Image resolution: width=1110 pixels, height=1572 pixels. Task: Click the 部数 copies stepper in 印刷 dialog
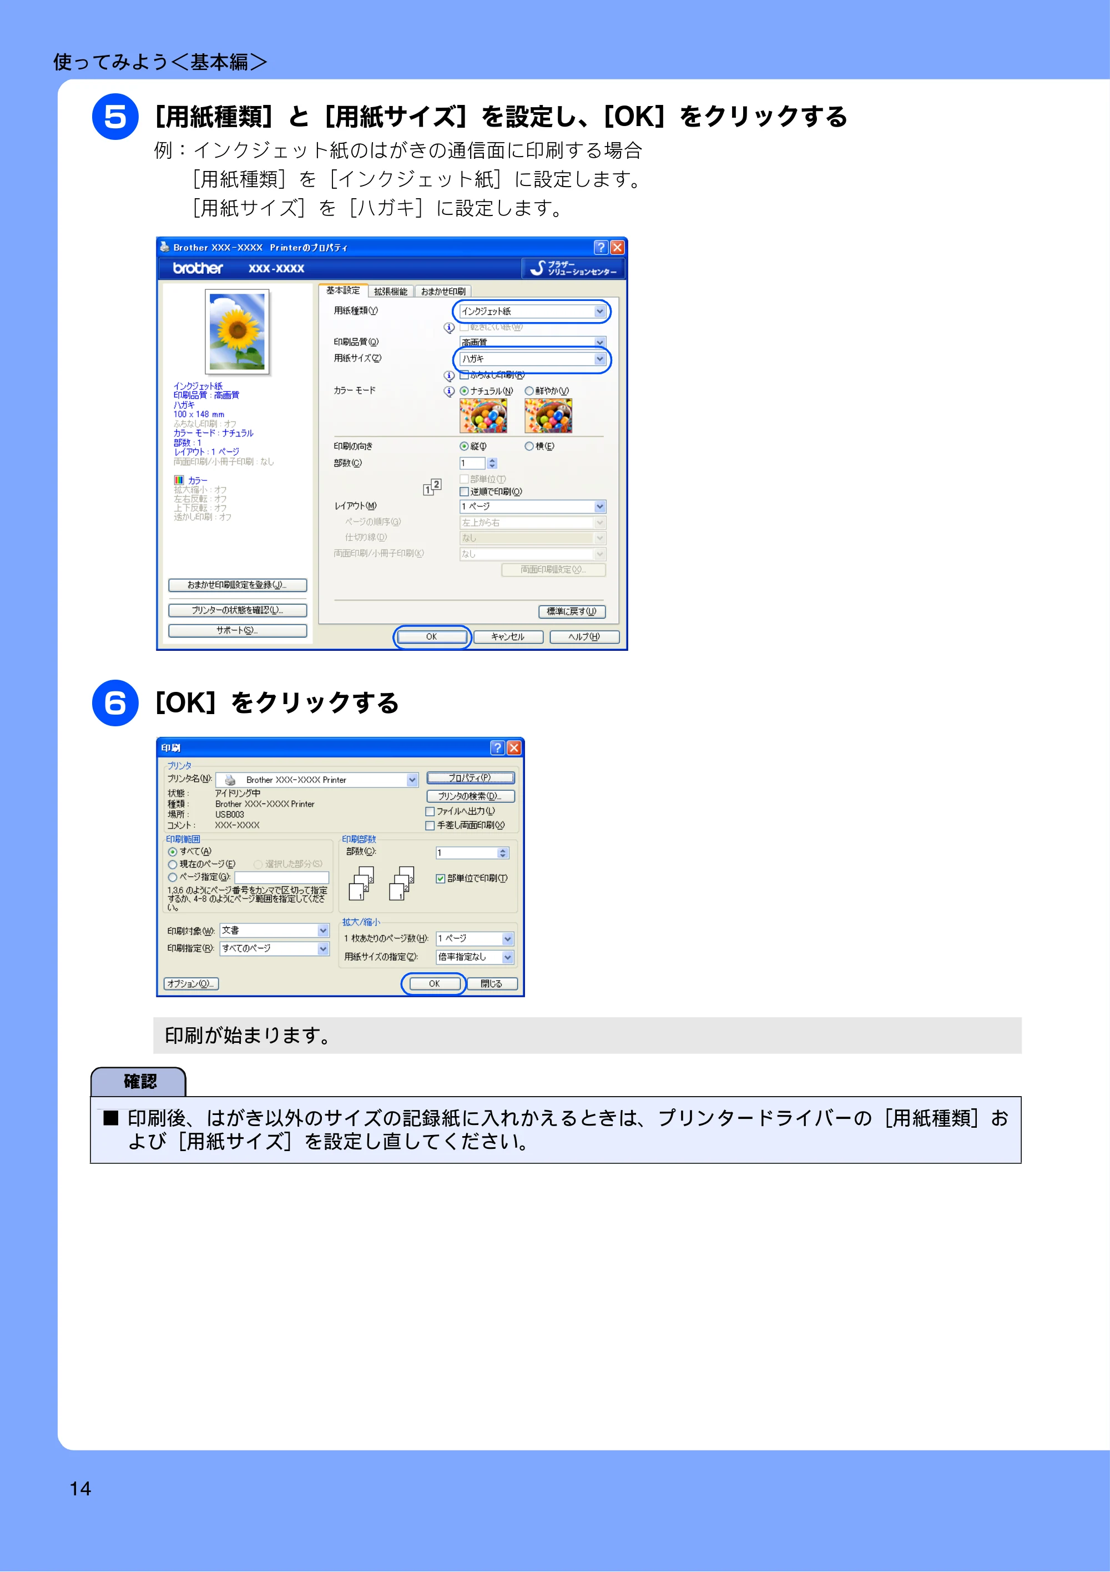503,853
